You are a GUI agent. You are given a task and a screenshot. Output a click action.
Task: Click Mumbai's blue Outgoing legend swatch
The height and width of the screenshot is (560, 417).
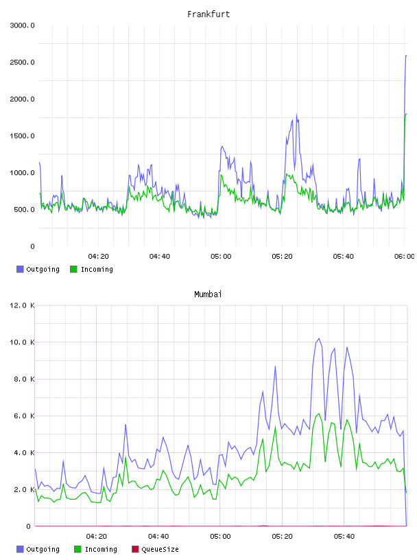coord(20,549)
